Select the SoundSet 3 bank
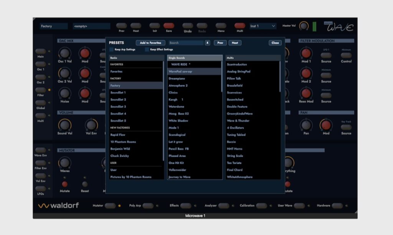The height and width of the screenshot is (235, 393). [136, 106]
